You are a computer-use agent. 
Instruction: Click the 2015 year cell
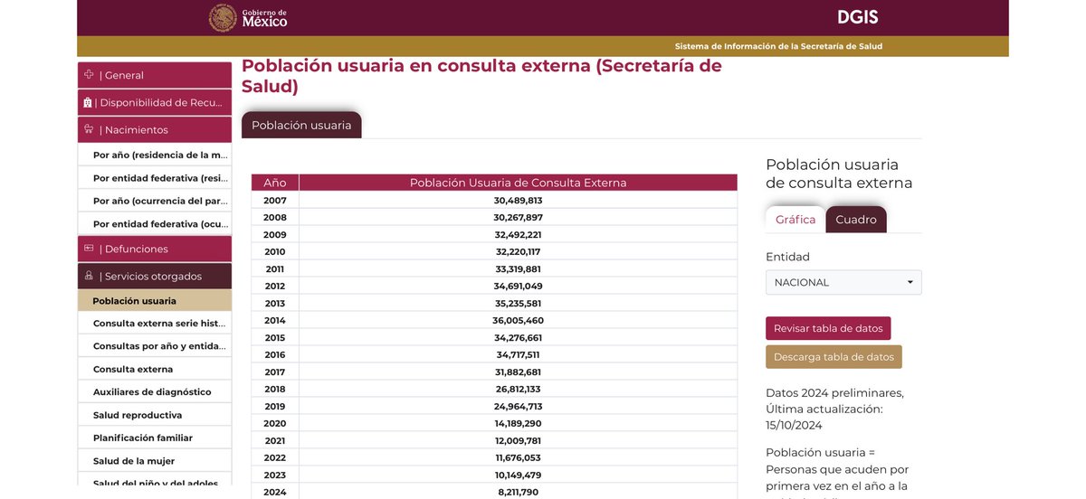(x=275, y=337)
